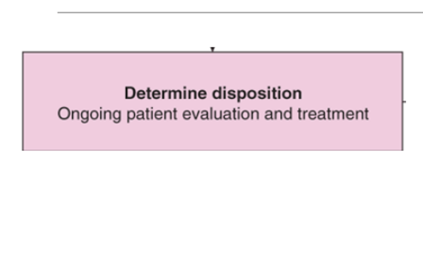Click the small arrowhead above the pink box
Viewport: 423px width, 260px height.
pyautogui.click(x=212, y=49)
